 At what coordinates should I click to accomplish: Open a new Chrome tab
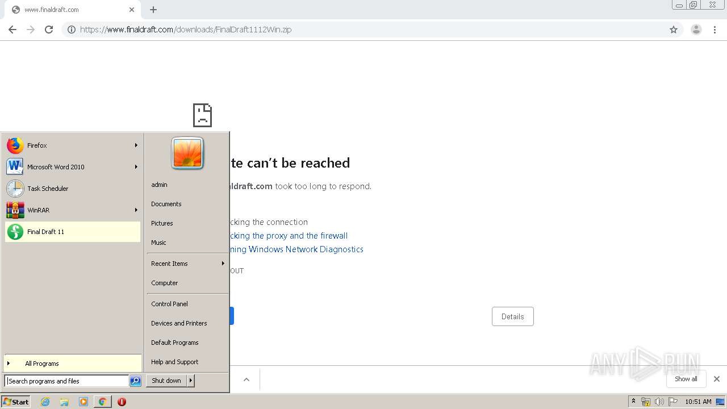point(153,10)
